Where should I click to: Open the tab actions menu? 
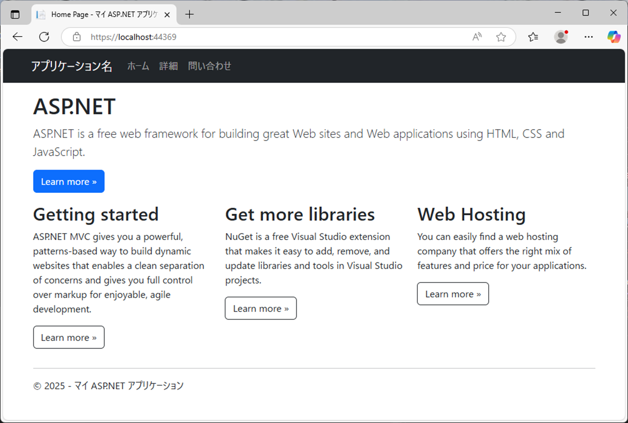[x=15, y=14]
